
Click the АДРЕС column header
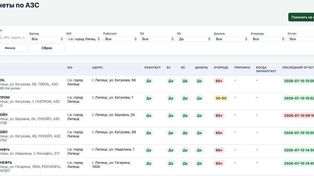point(97,67)
